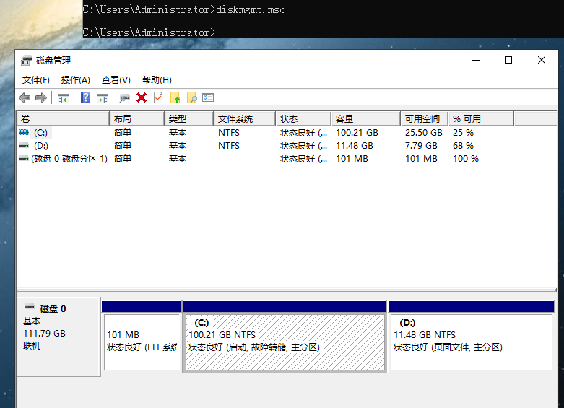Screen dimensions: 564x408
Task: Toggle the action pane toolbar icon
Action: coord(103,98)
